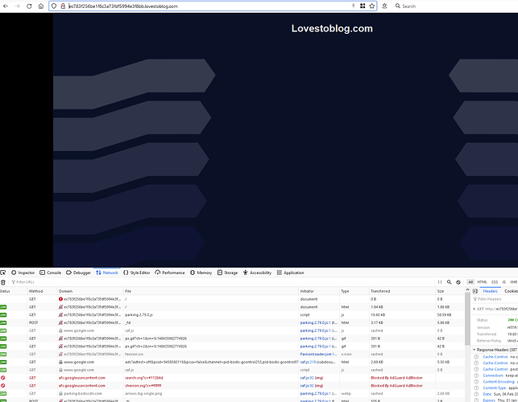Open the Style Editor panel
The image size is (518, 402).
[x=136, y=273]
